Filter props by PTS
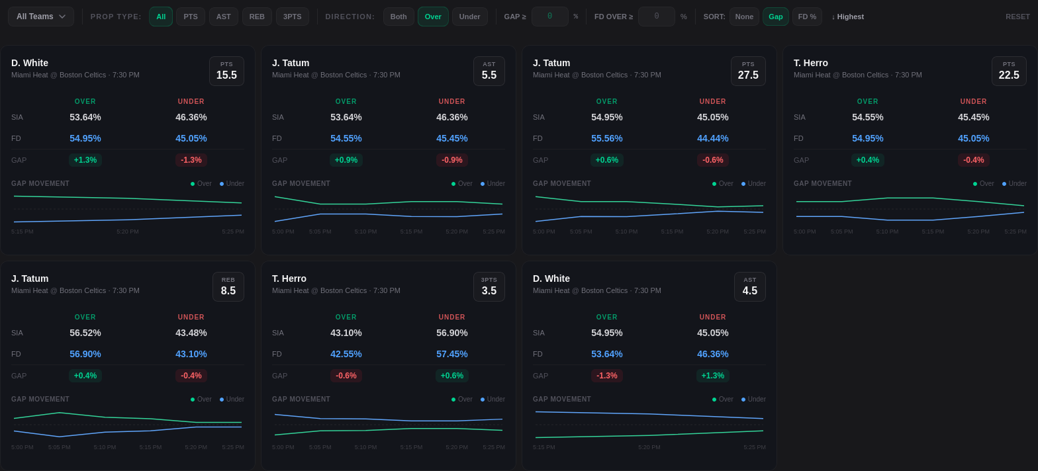The image size is (1038, 471). (x=191, y=17)
